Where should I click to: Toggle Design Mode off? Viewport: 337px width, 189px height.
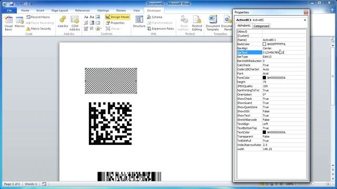pos(117,17)
